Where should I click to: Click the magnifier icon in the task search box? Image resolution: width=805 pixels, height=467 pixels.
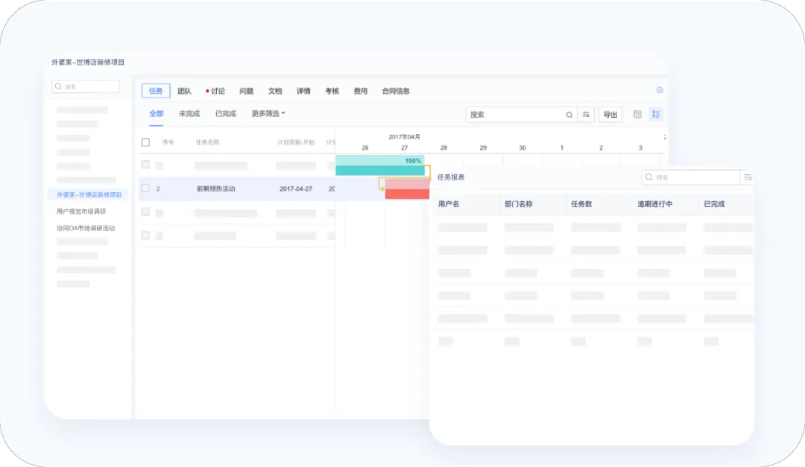coord(569,115)
